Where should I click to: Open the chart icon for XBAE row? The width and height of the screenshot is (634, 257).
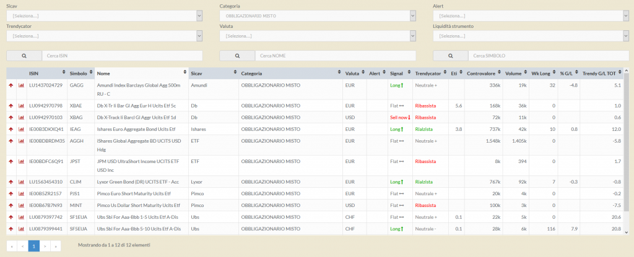pyautogui.click(x=20, y=106)
